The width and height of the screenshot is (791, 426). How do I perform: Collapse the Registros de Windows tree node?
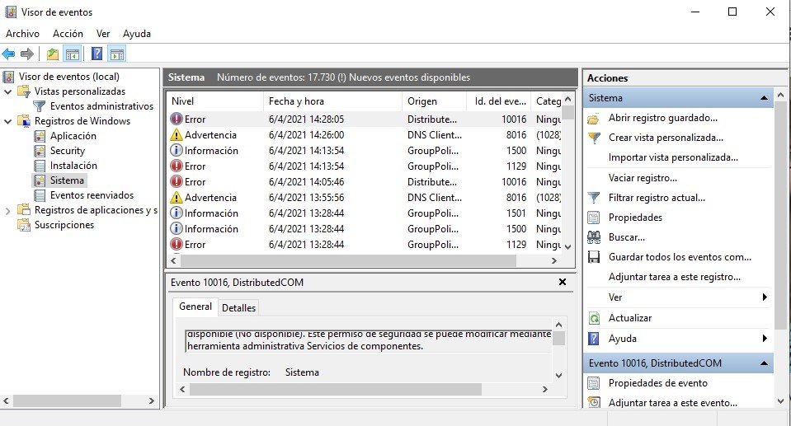coord(8,121)
